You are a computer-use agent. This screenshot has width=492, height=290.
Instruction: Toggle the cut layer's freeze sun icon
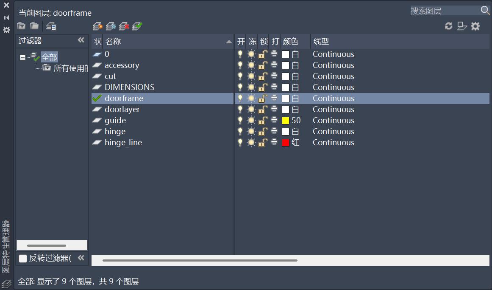click(x=251, y=76)
